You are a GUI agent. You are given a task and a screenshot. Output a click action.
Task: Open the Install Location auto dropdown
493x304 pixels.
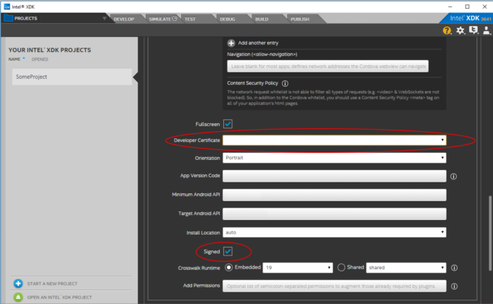334,232
